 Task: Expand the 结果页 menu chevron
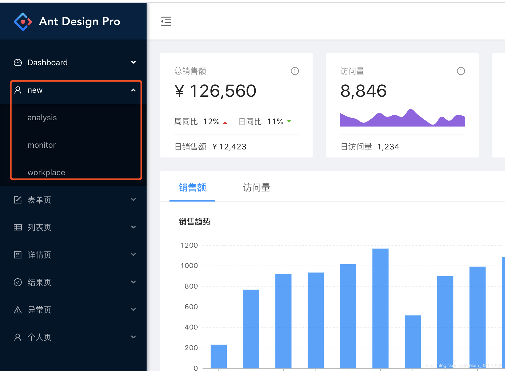coord(133,282)
